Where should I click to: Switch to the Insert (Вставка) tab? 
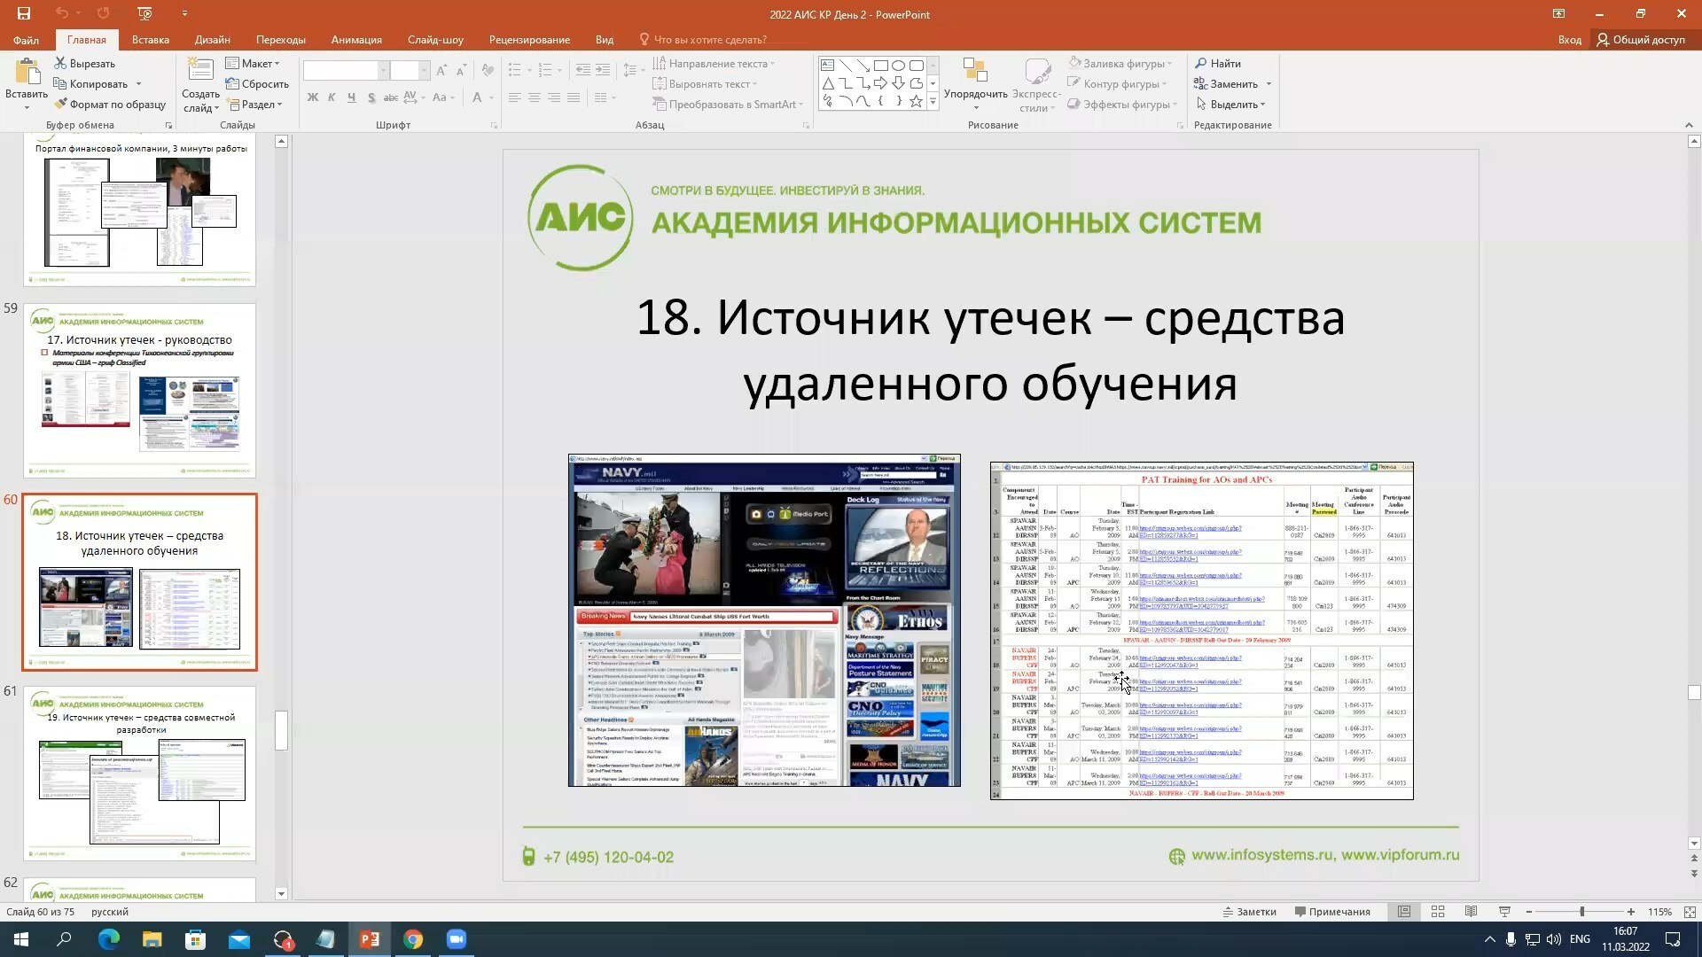pos(151,40)
